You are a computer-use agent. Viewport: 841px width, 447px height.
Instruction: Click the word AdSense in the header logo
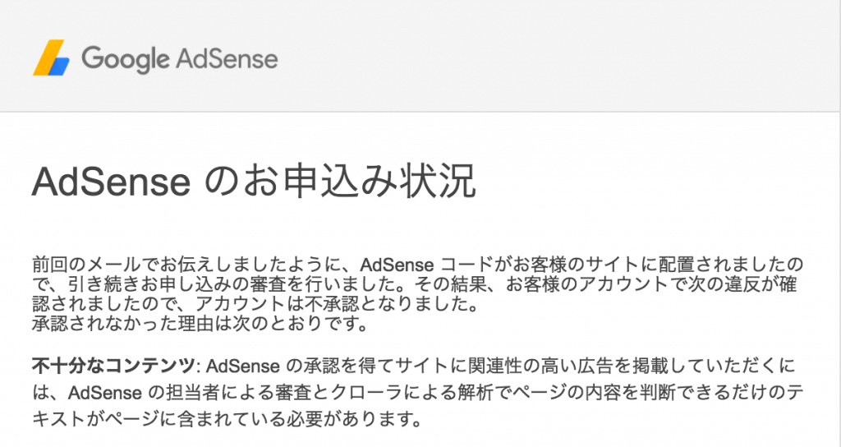pos(227,58)
